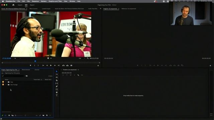Image resolution: width=214 pixels, height=120 pixels.
Task: Switch to the Libraries tab
Action: click(x=37, y=70)
